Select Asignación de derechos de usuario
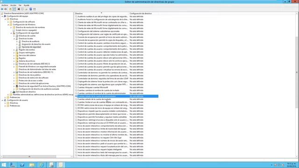 pos(36,44)
